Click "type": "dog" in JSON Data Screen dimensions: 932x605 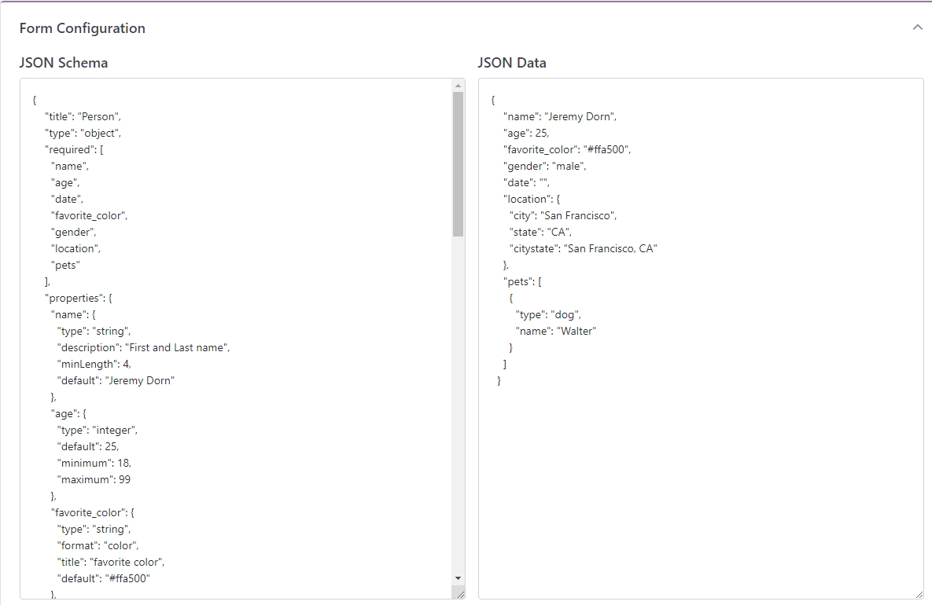click(548, 314)
